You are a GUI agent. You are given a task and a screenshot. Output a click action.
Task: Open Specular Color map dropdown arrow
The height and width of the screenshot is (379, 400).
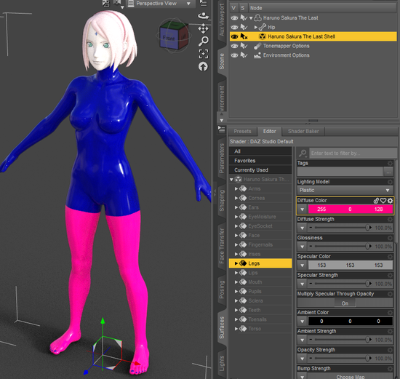pos(303,266)
